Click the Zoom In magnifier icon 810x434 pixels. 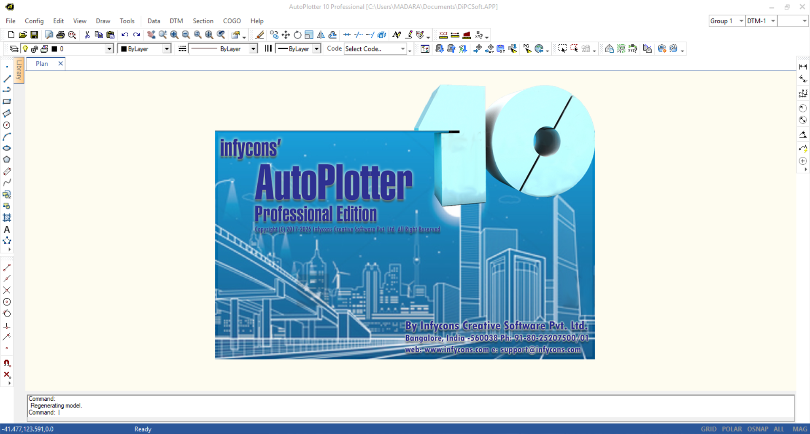pos(174,35)
